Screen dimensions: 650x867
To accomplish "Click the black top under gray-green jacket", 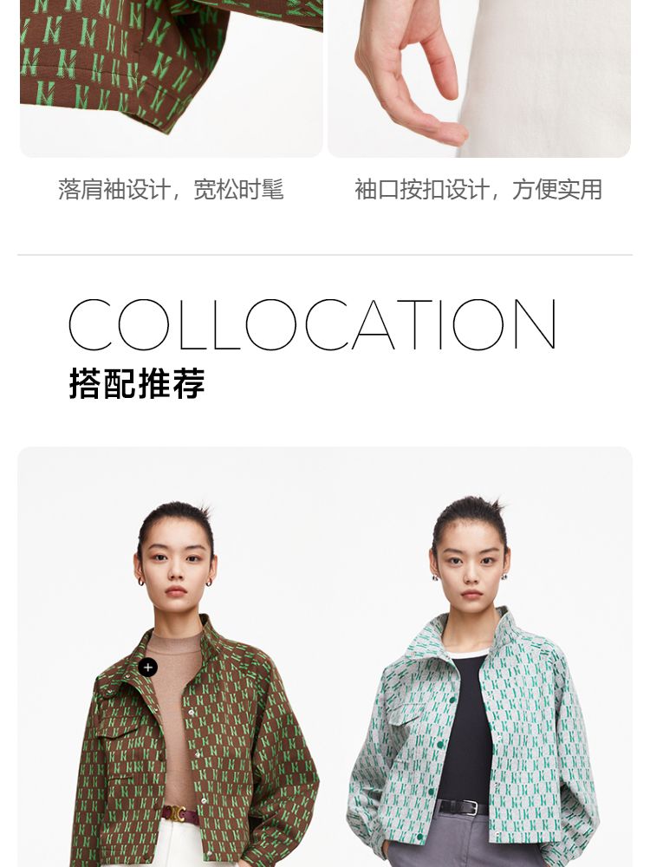I will [468, 730].
